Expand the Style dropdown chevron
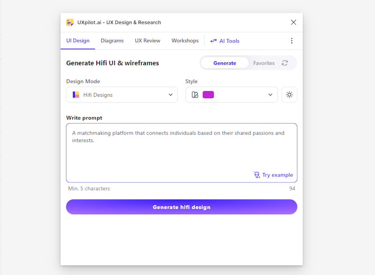Image resolution: width=375 pixels, height=275 pixels. (270, 94)
